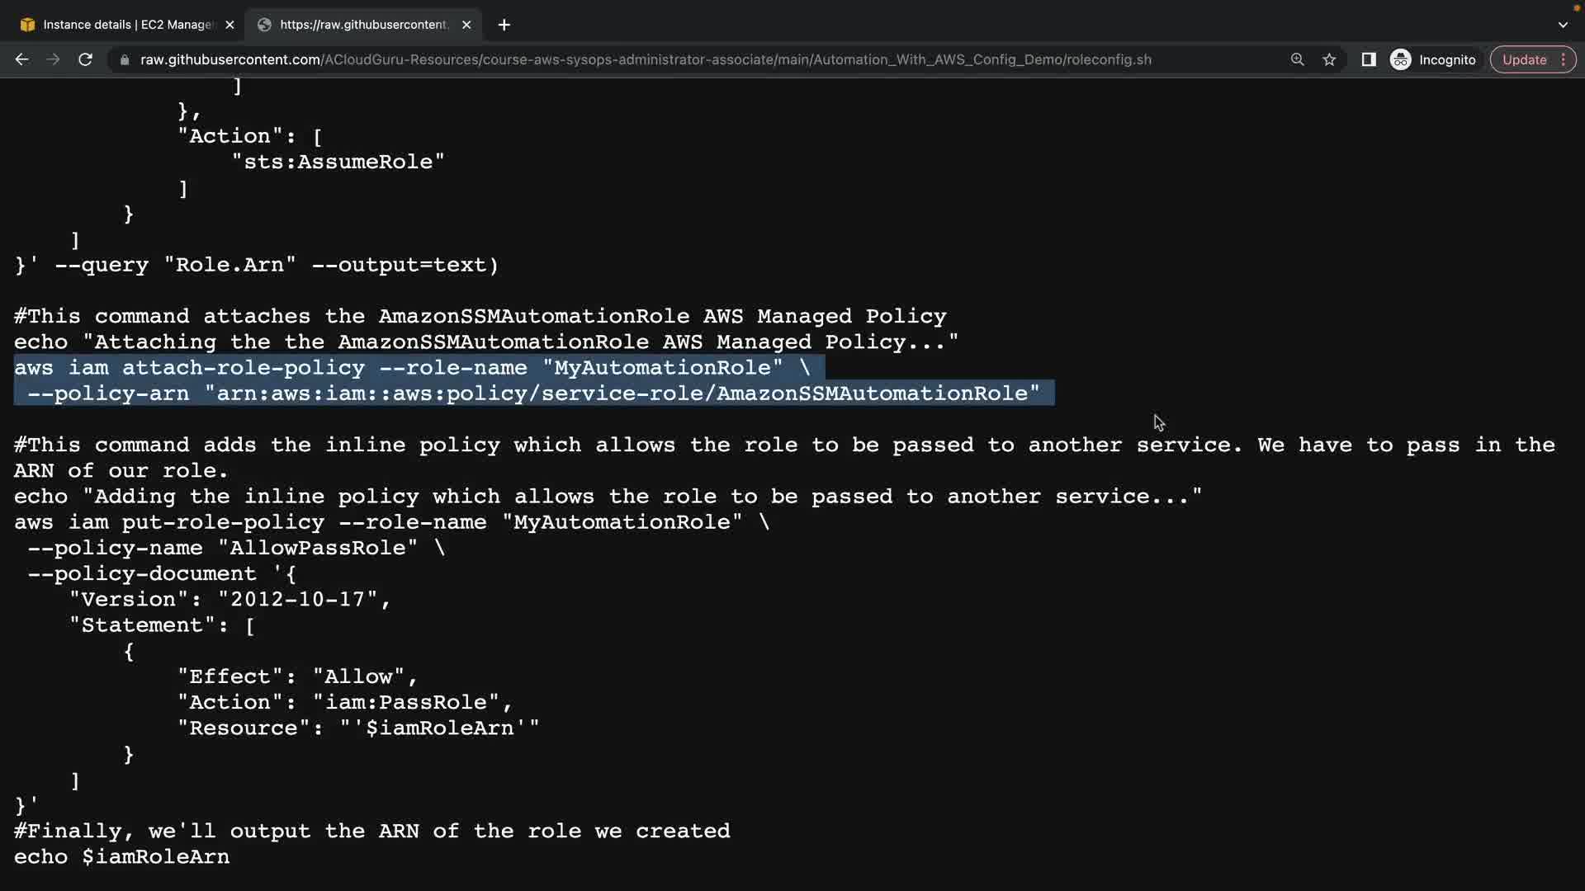The width and height of the screenshot is (1585, 891).
Task: Click the EC2 tab favicon icon
Action: pyautogui.click(x=27, y=25)
